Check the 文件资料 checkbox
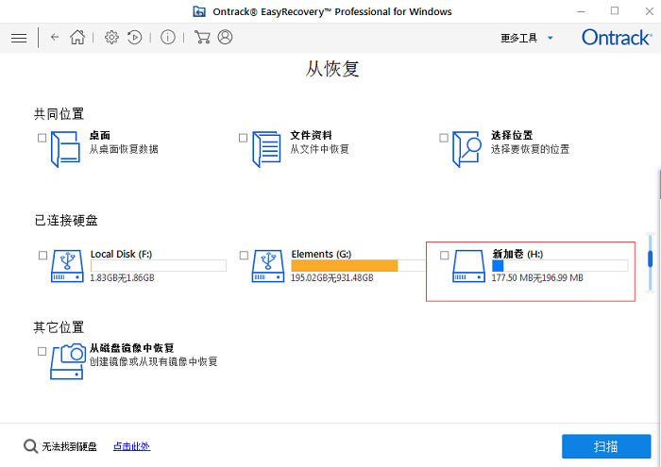661x467 pixels. click(243, 138)
